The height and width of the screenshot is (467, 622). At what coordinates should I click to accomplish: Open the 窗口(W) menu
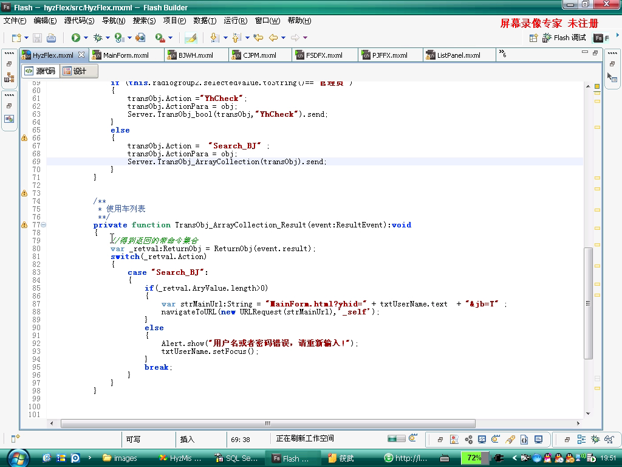click(267, 21)
